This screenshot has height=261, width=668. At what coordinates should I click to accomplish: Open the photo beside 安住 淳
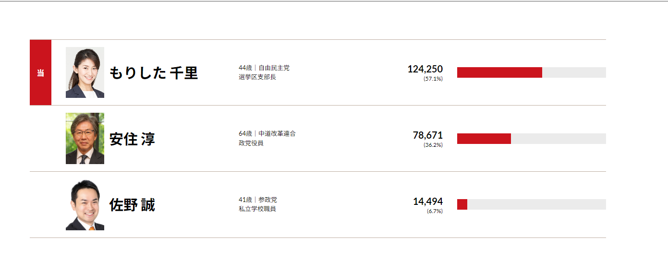click(x=85, y=139)
